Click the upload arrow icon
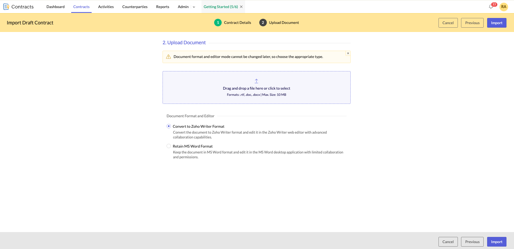This screenshot has width=514, height=249. point(256,81)
